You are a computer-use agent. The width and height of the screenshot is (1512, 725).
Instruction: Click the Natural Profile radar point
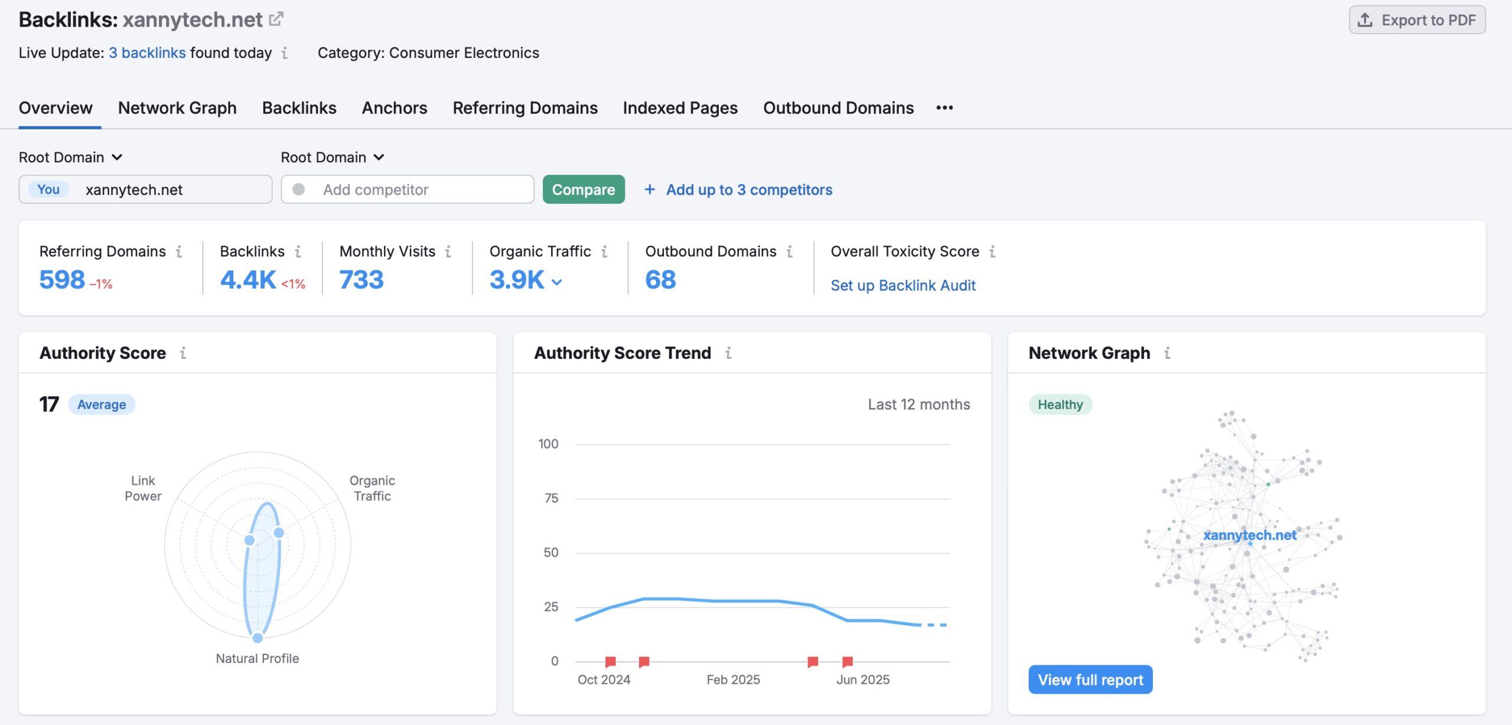[x=258, y=638]
